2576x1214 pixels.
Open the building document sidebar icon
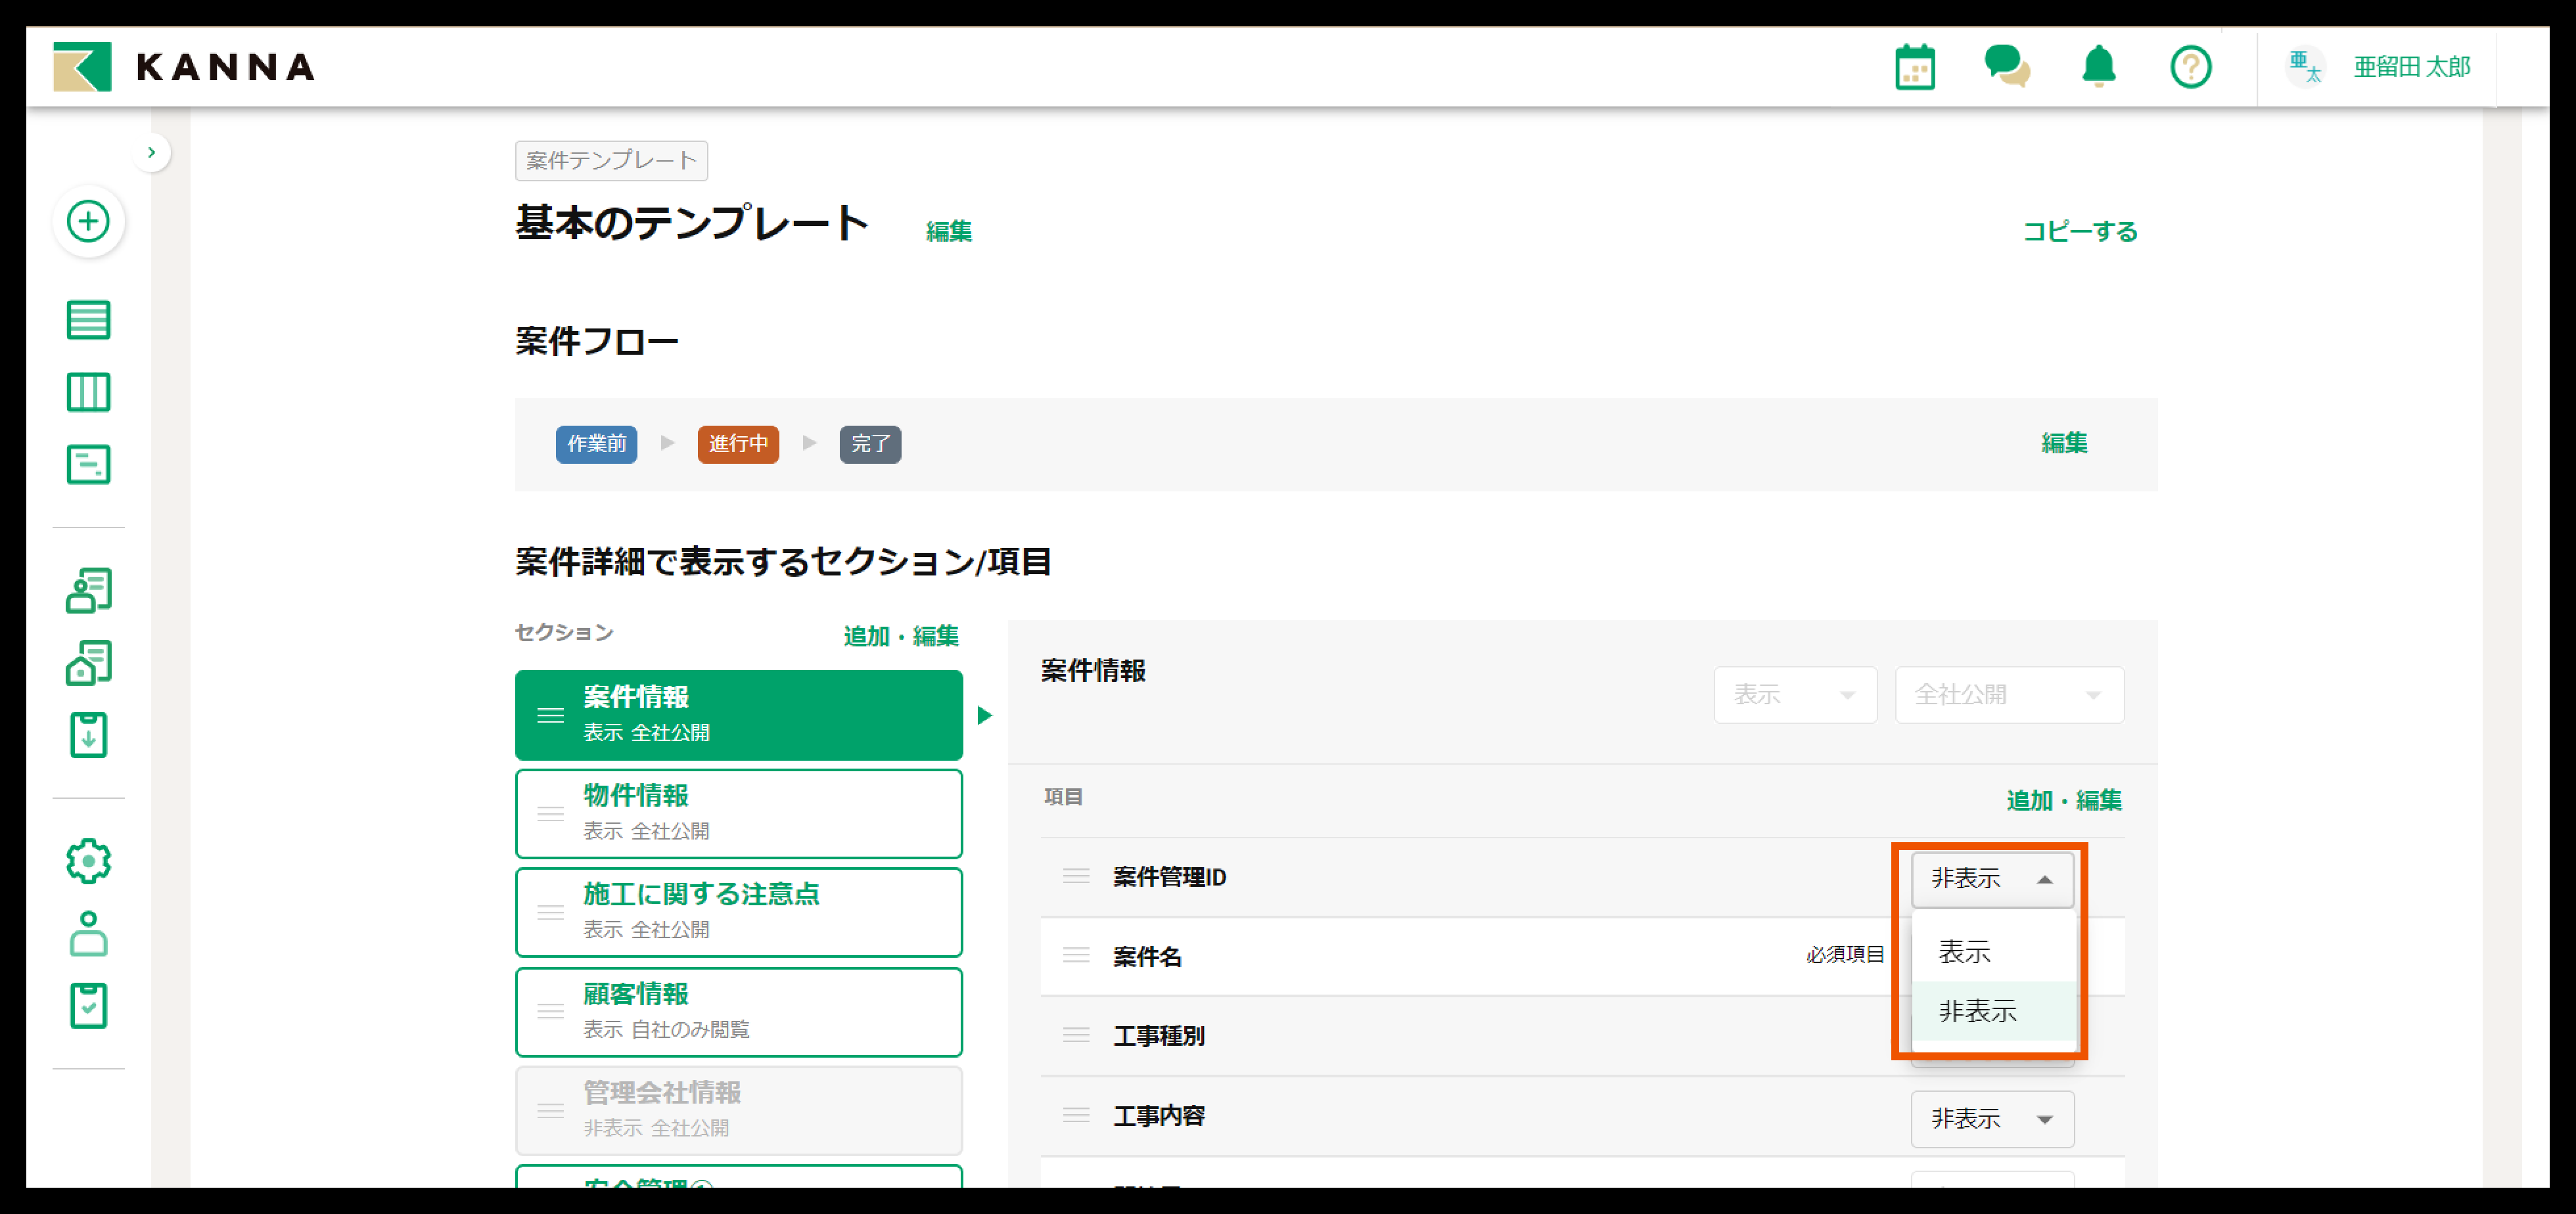tap(88, 662)
